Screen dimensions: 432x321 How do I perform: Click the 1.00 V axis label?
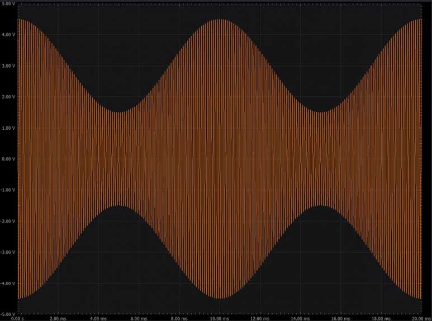(x=10, y=128)
